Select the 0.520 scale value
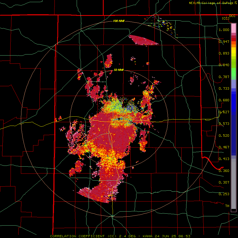 224,135
